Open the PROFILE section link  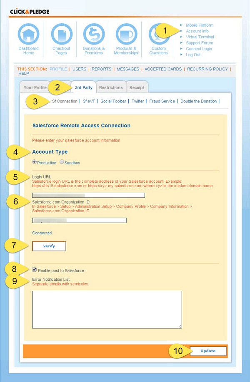click(58, 69)
